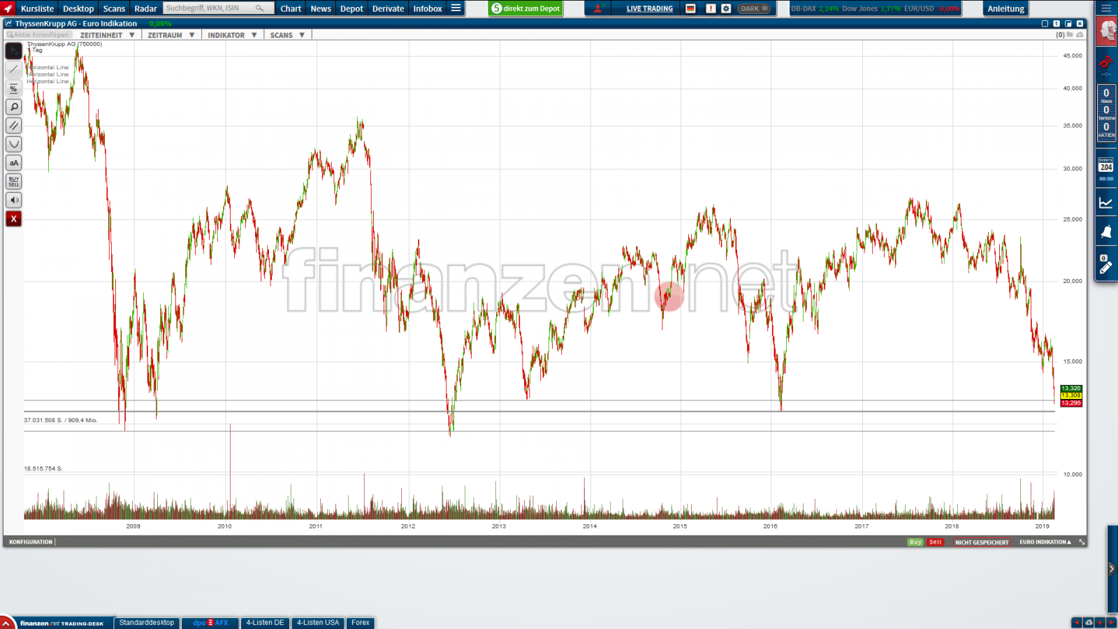
Task: Open the settings gear in top bar
Action: click(726, 8)
